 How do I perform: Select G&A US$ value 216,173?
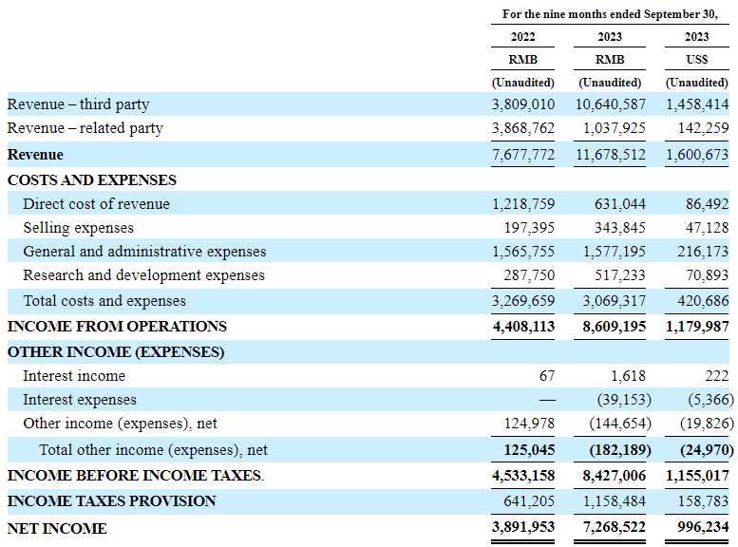703,252
